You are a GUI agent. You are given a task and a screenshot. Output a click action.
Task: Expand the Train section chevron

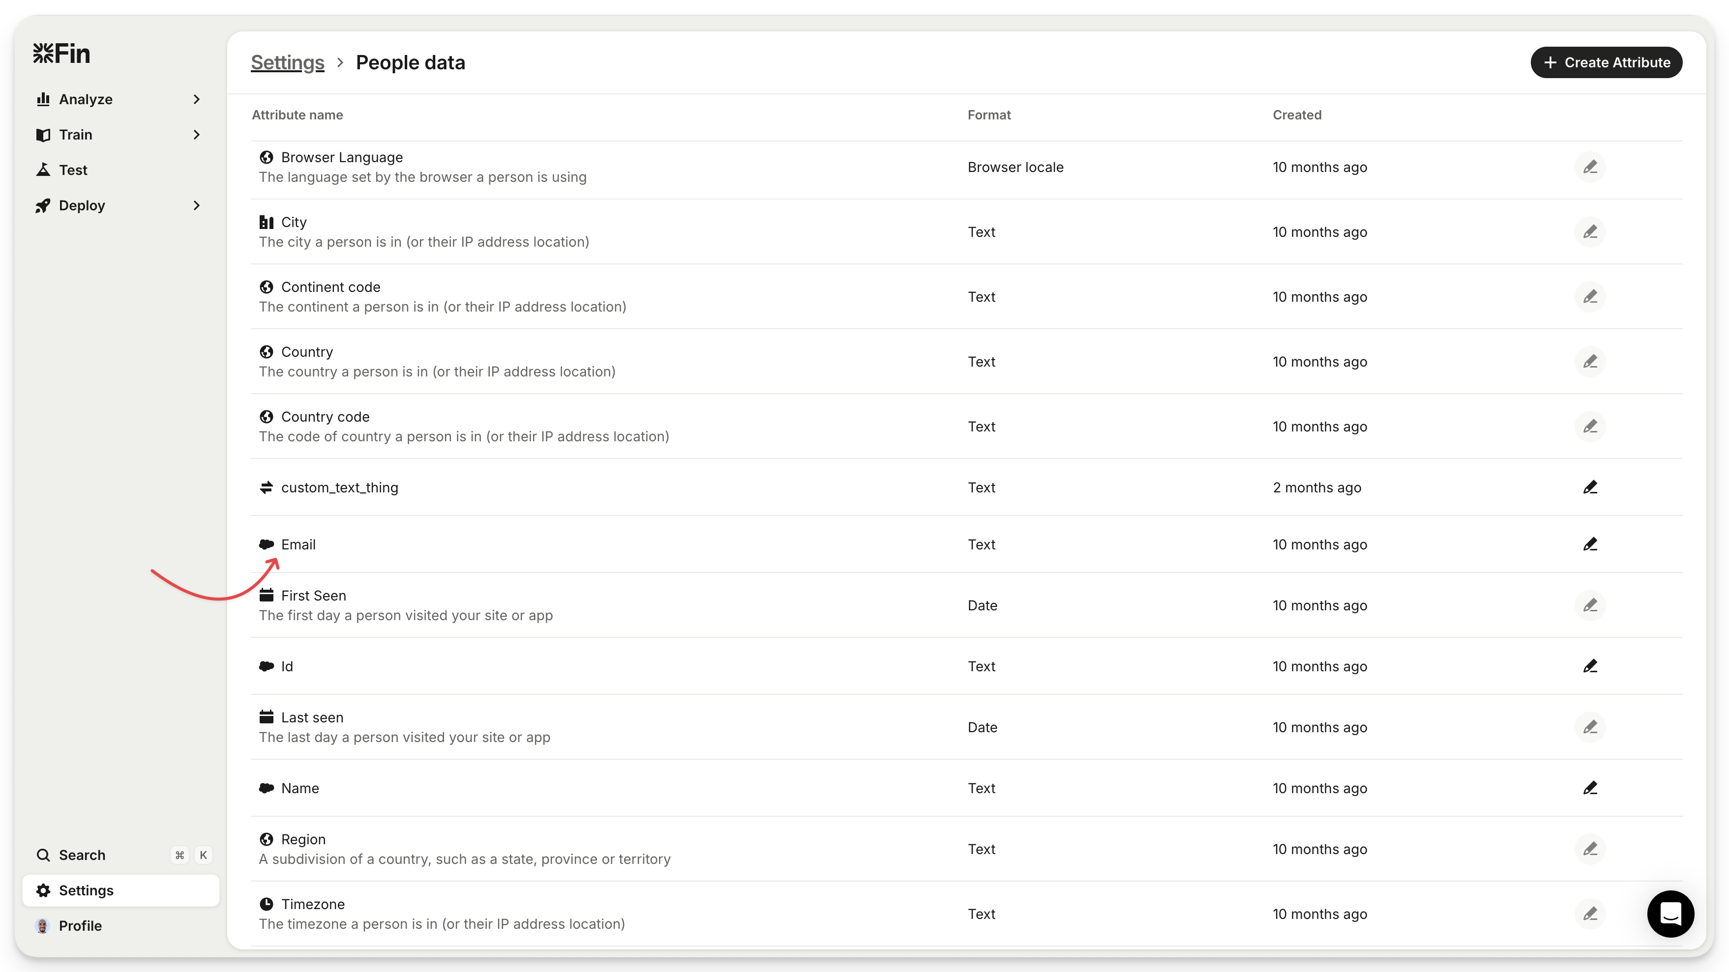[197, 135]
